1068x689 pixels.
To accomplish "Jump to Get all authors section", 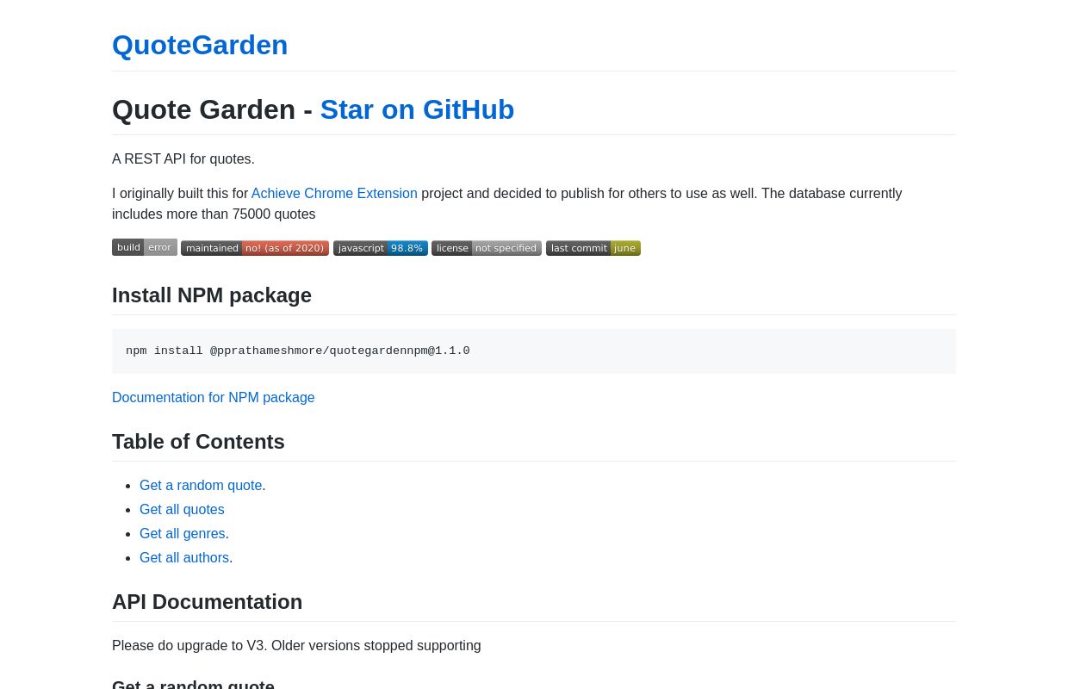I will point(184,558).
